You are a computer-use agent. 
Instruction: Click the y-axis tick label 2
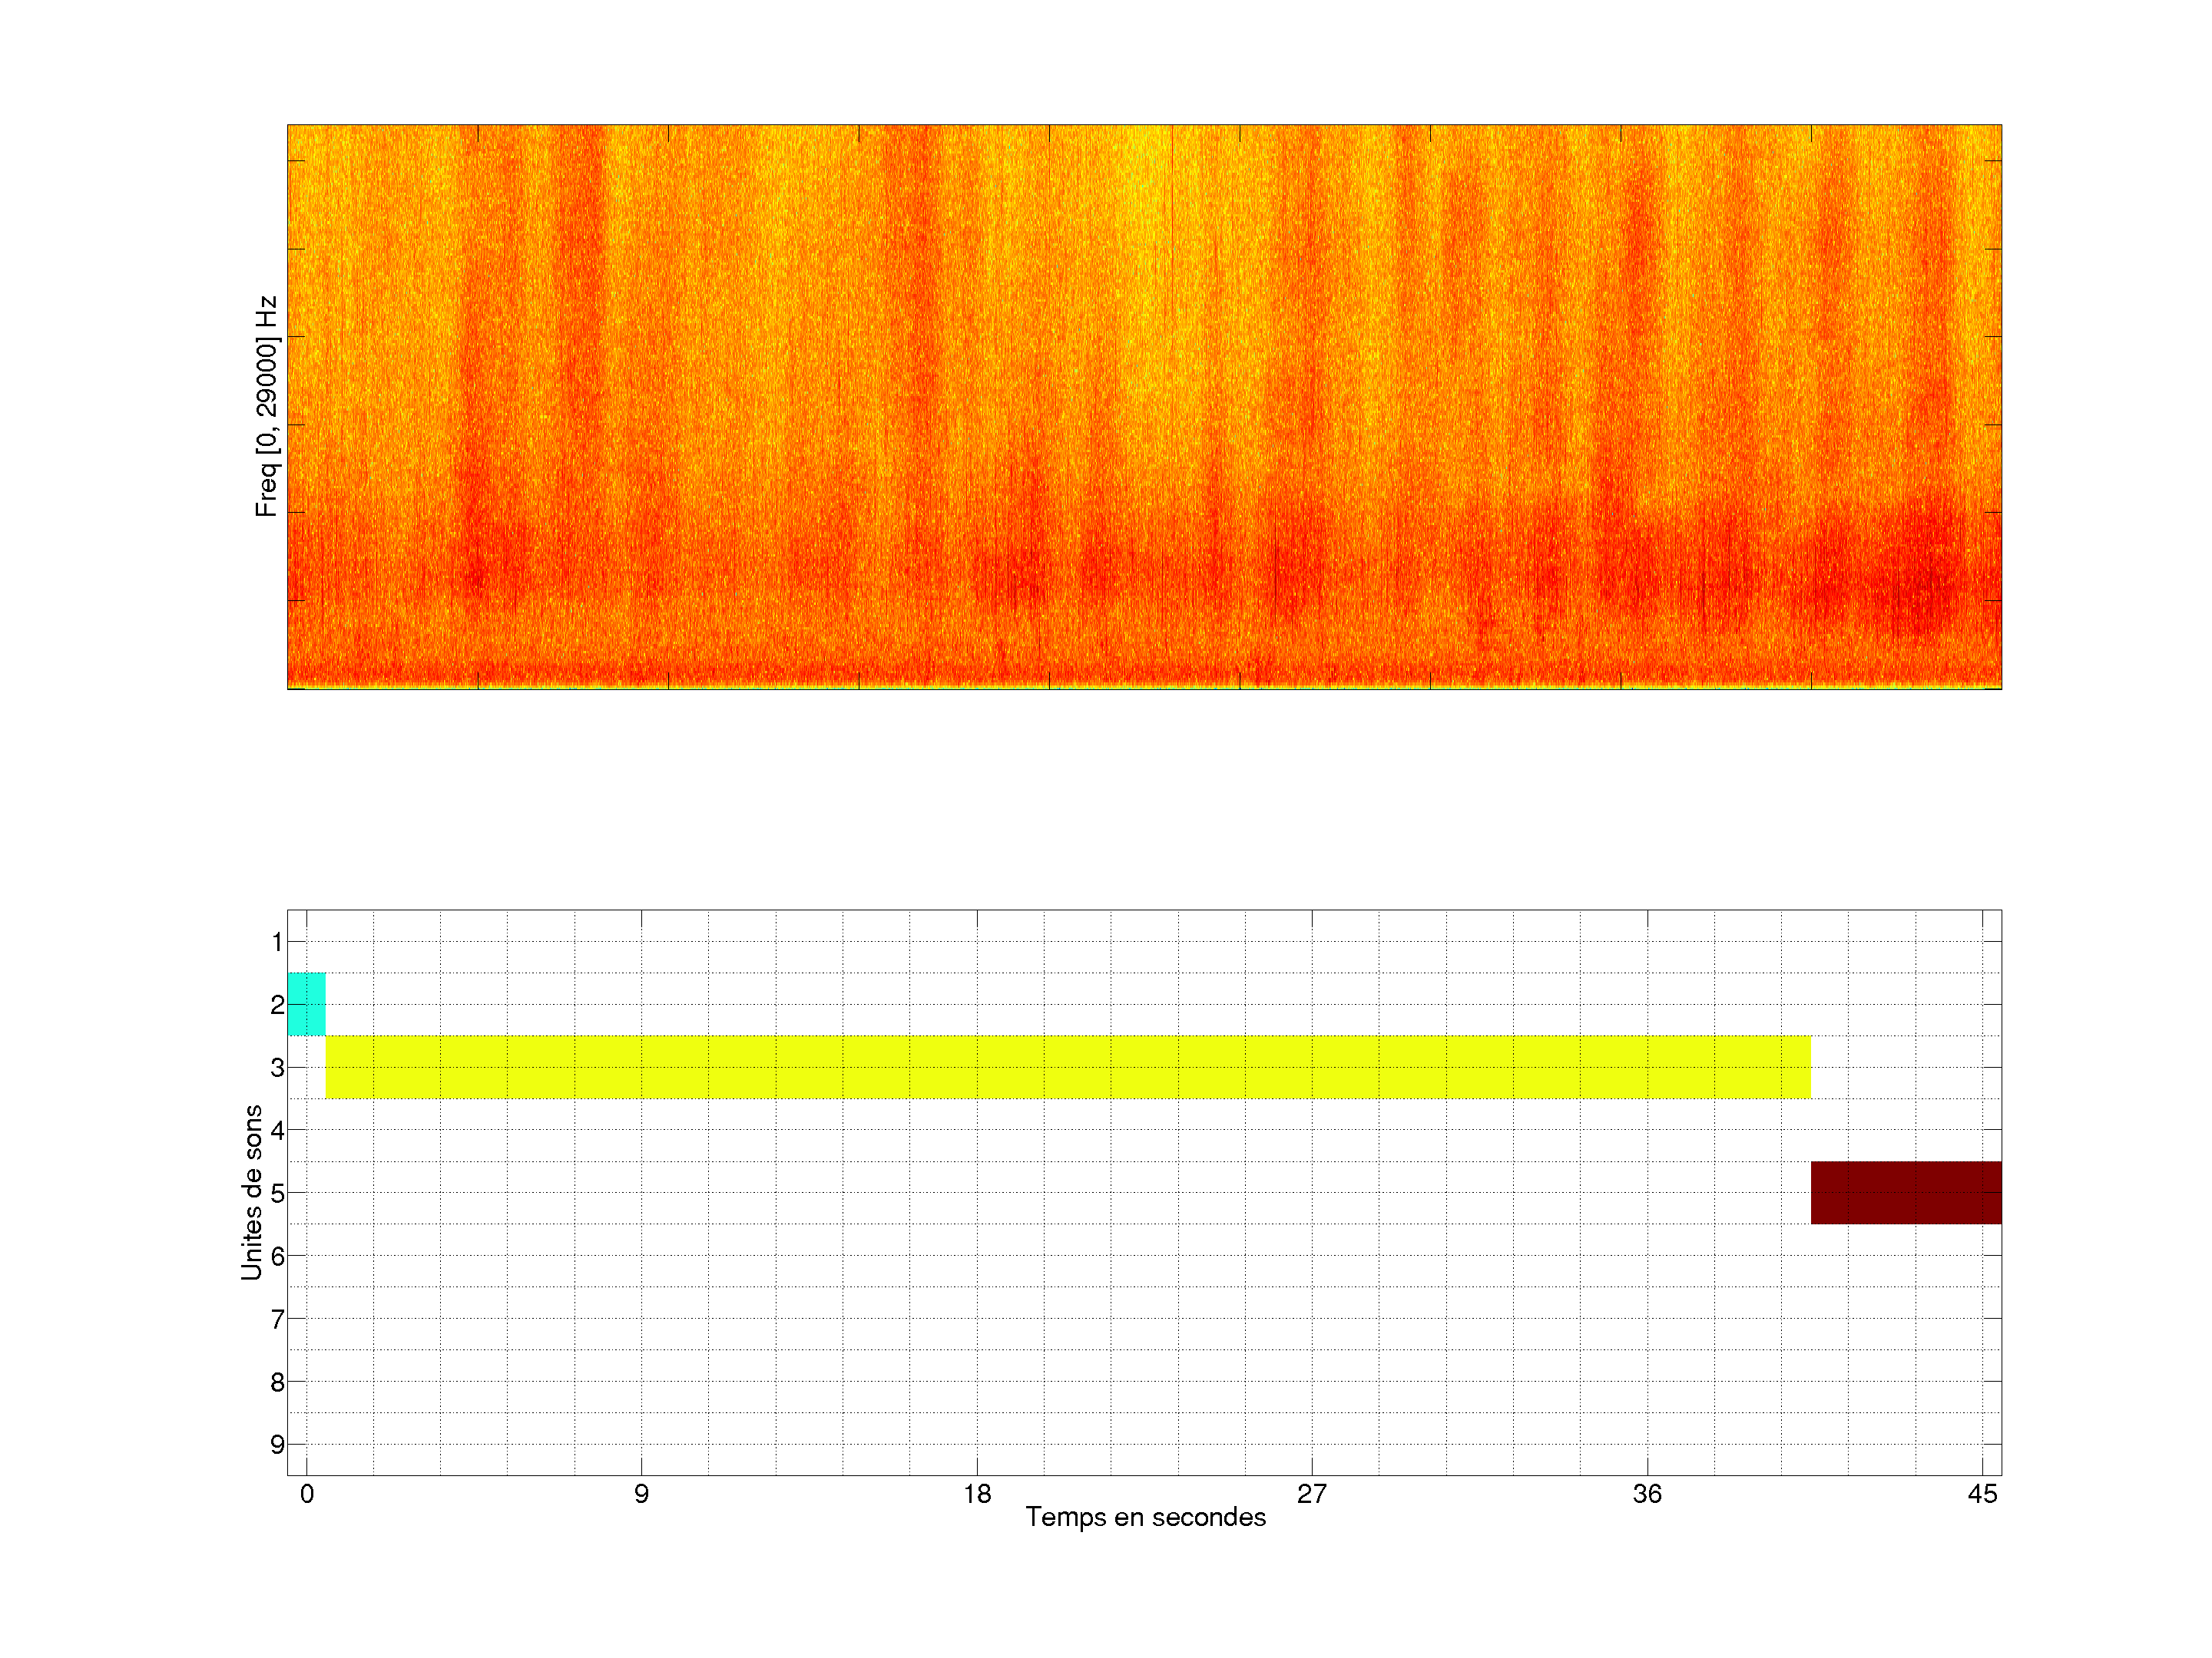[x=277, y=1004]
